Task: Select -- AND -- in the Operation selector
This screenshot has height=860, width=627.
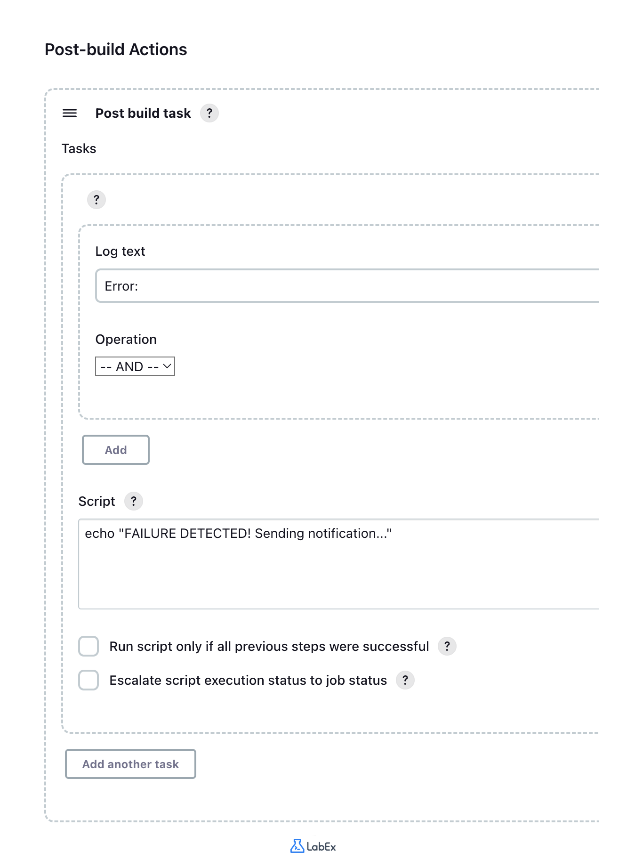Action: (x=135, y=366)
